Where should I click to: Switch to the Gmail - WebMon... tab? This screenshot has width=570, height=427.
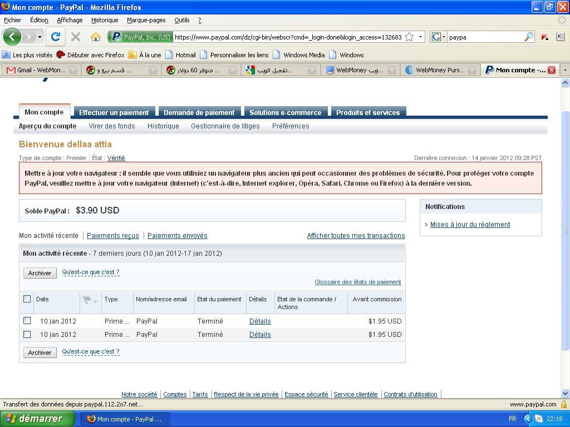click(x=36, y=70)
